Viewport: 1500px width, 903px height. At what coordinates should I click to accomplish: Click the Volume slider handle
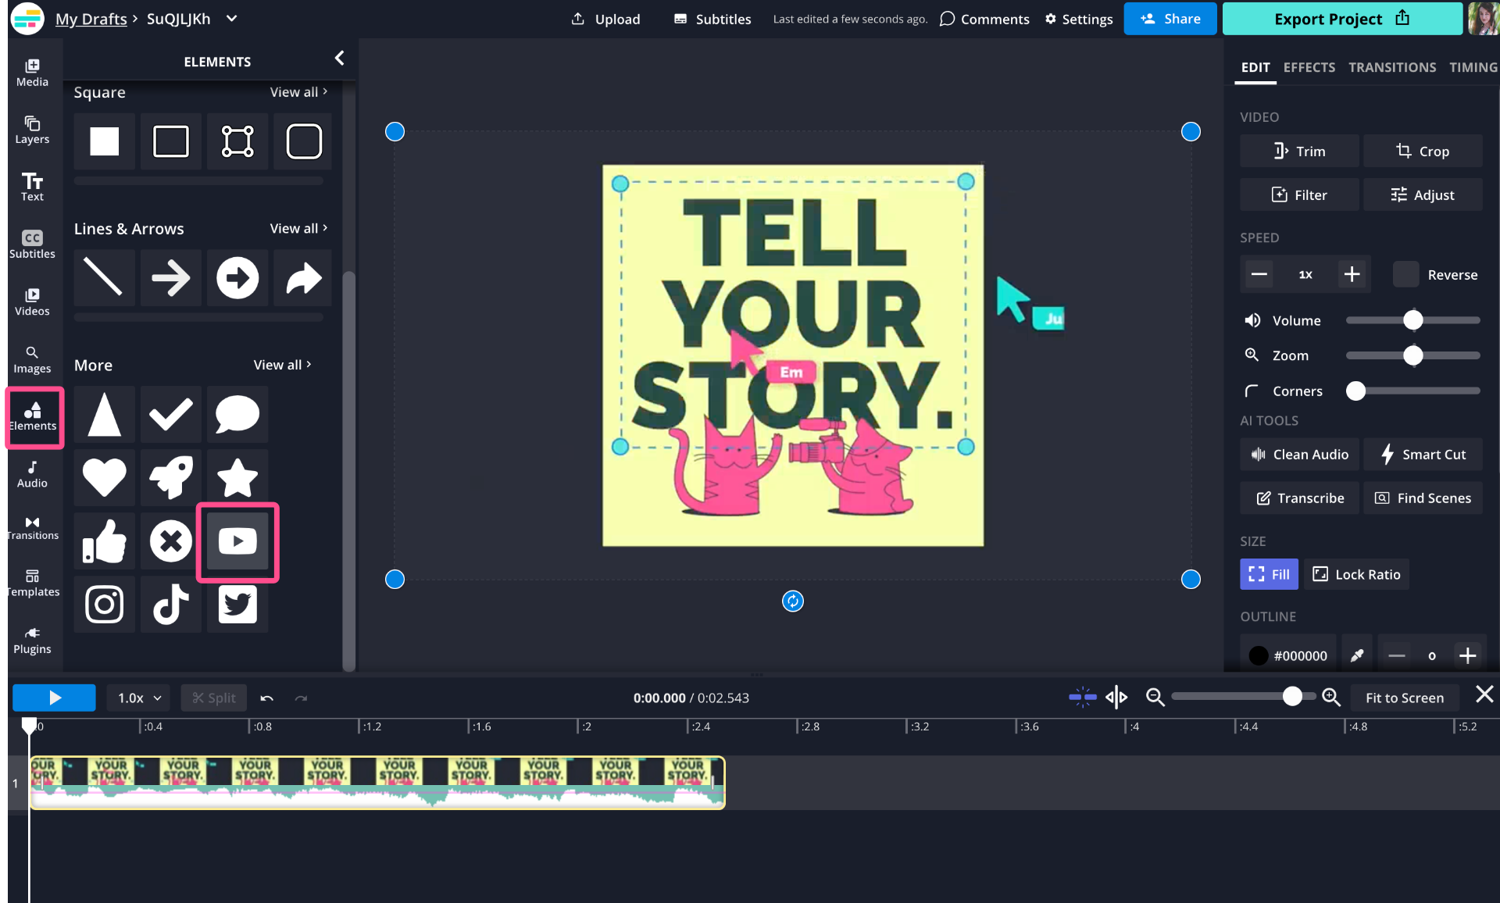1412,320
